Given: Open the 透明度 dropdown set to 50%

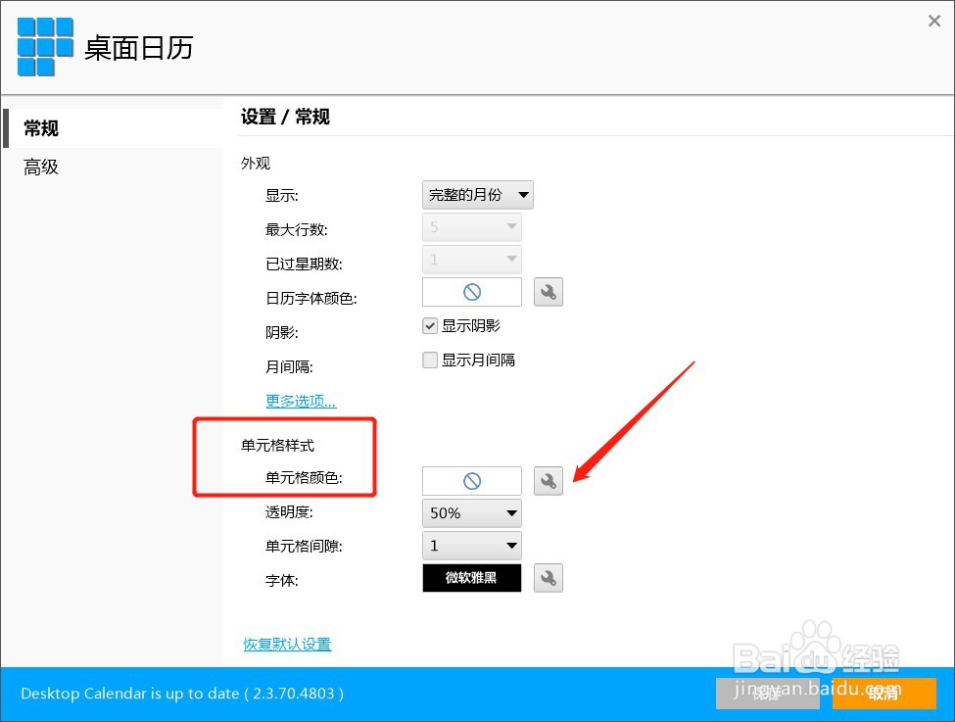Looking at the screenshot, I should click(x=471, y=512).
